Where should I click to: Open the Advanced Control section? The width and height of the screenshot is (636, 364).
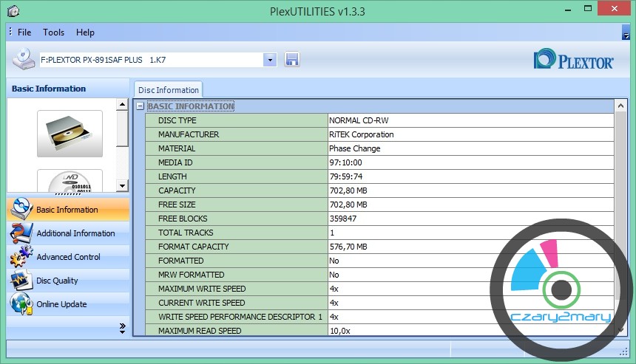tap(68, 257)
